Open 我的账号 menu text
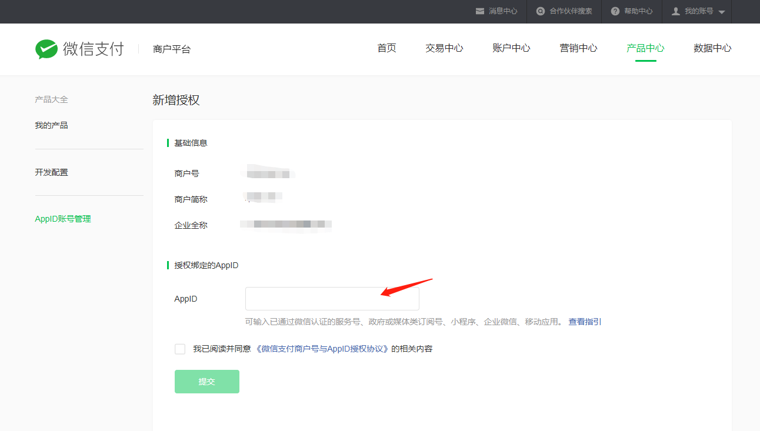760x431 pixels. tap(699, 11)
